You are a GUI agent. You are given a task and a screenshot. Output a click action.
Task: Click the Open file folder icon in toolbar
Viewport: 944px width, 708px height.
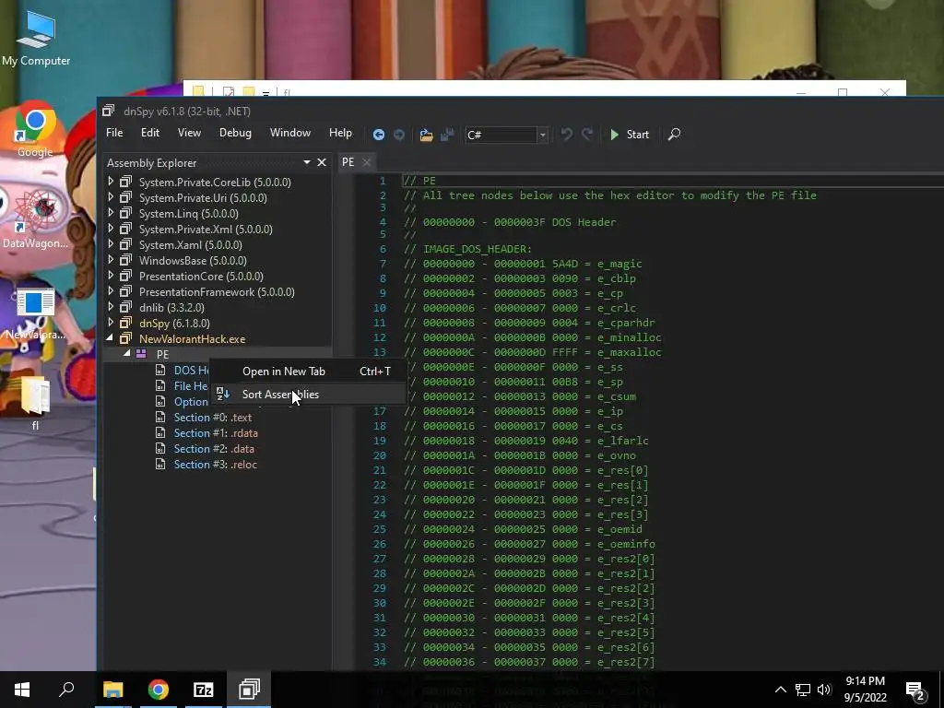point(426,135)
